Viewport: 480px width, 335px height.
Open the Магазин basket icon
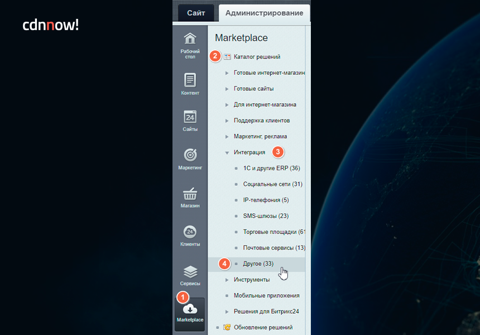click(190, 194)
